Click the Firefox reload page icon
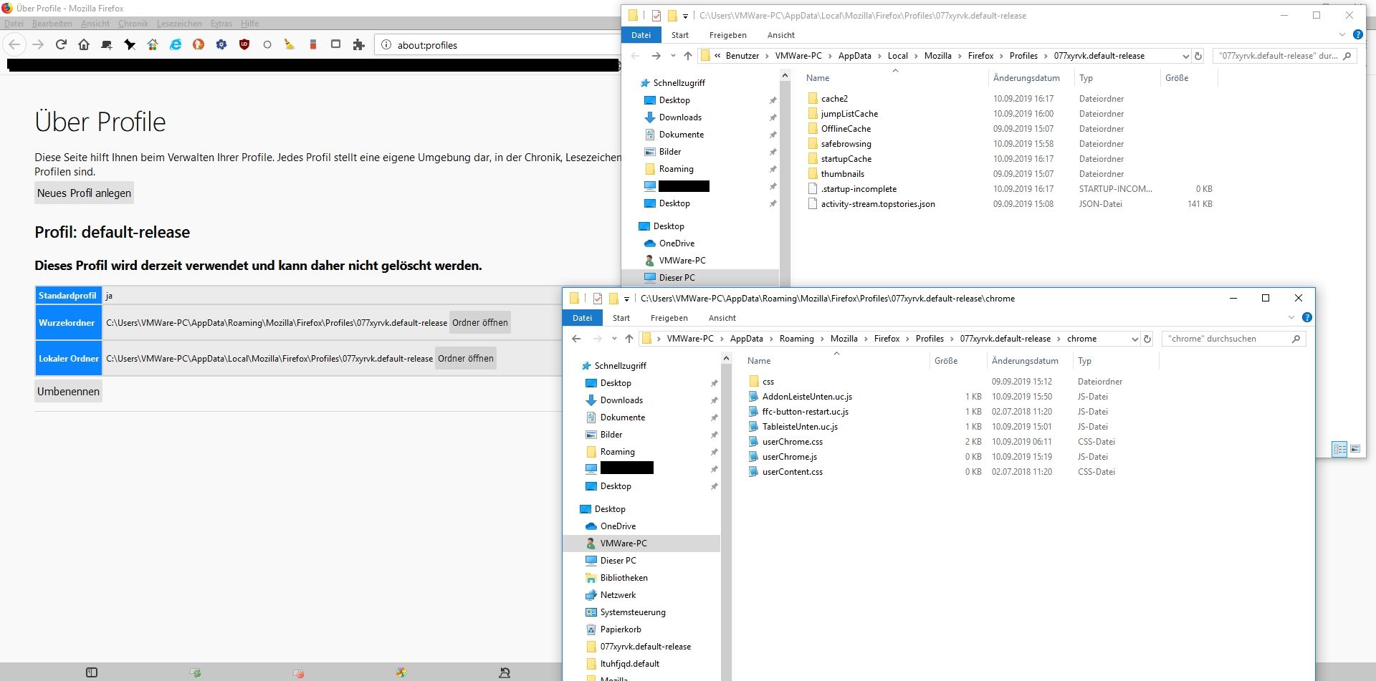The image size is (1376, 681). pyautogui.click(x=61, y=44)
